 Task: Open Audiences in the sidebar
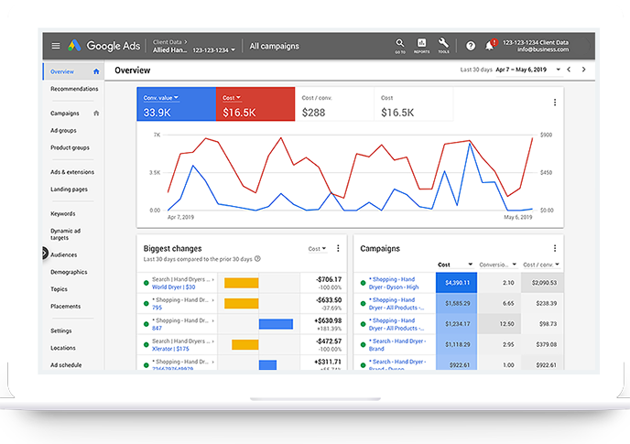coord(64,254)
